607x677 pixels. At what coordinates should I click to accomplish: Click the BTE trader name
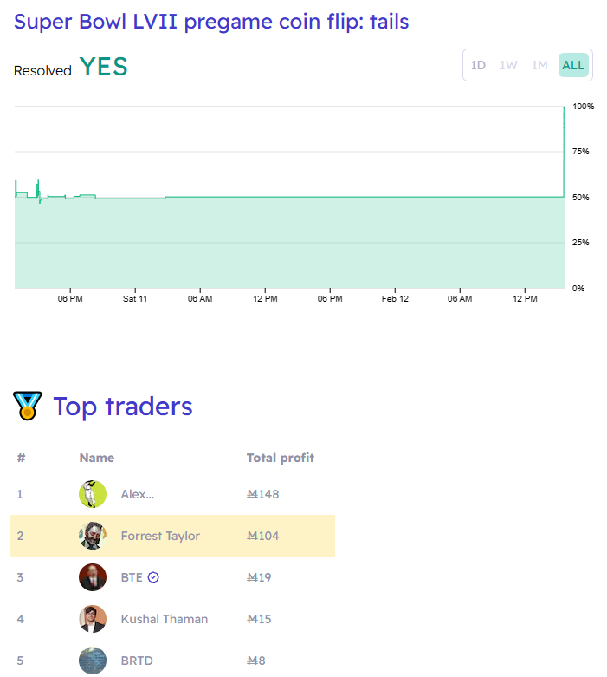tap(132, 577)
